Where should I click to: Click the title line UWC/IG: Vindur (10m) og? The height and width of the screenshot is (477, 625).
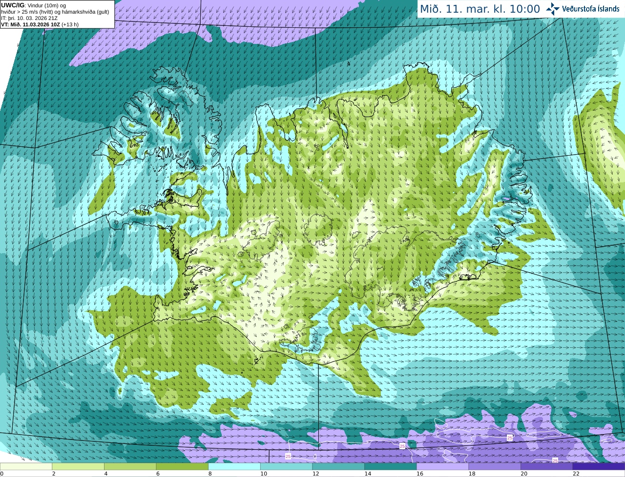(x=33, y=5)
